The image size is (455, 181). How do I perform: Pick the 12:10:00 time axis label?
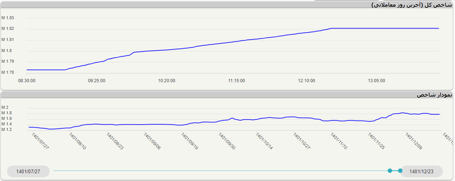click(306, 81)
